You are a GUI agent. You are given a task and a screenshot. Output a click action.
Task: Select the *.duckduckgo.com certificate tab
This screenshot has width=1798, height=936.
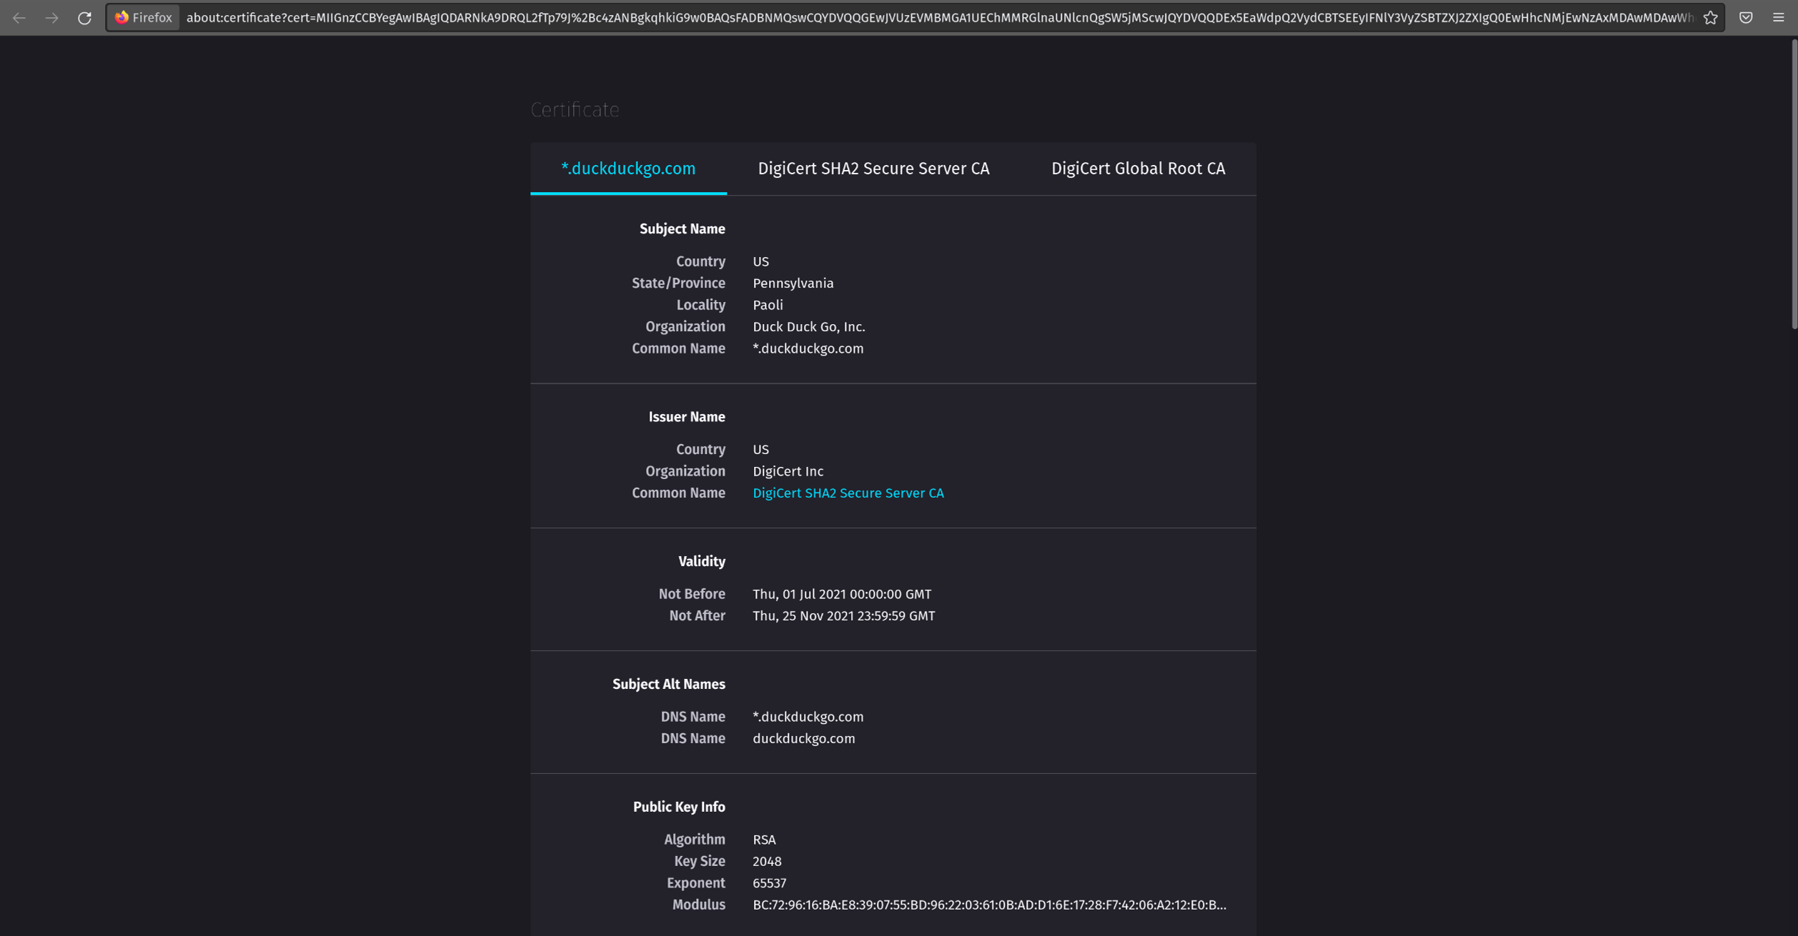(x=628, y=168)
